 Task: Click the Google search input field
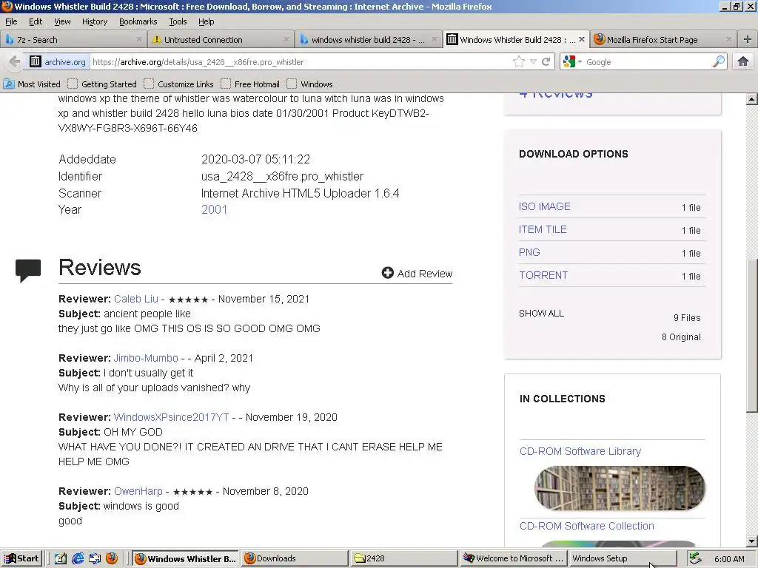point(647,62)
